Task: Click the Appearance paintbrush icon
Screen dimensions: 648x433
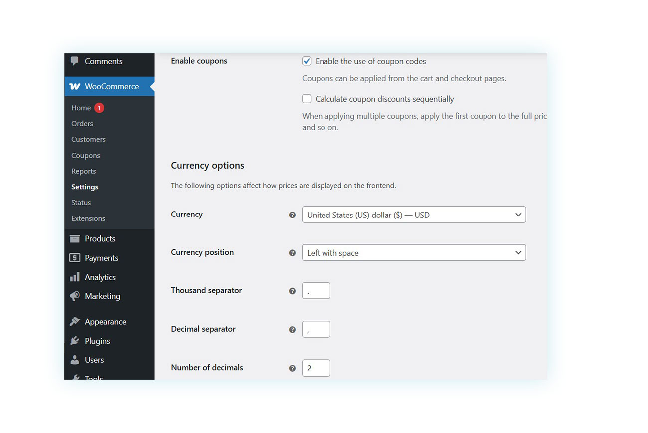Action: (x=75, y=322)
